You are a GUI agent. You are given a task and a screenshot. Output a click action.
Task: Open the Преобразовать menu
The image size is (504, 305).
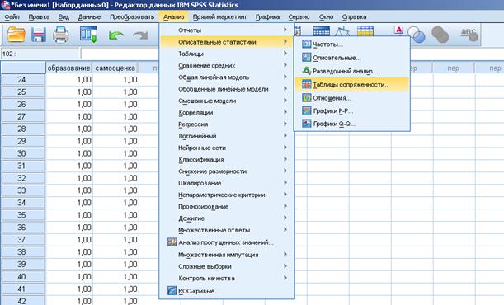132,16
